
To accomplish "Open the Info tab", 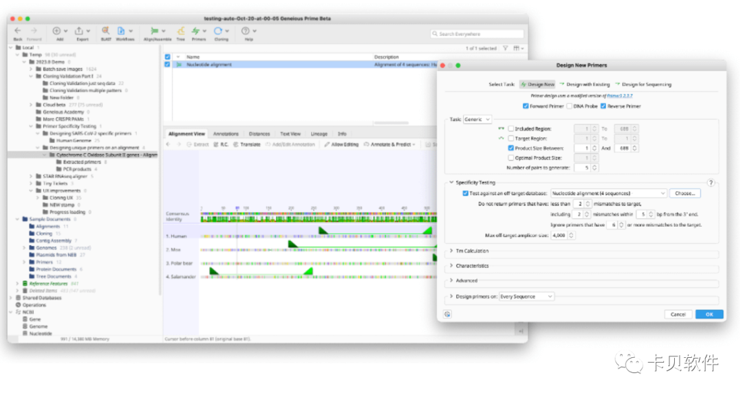I will click(342, 134).
